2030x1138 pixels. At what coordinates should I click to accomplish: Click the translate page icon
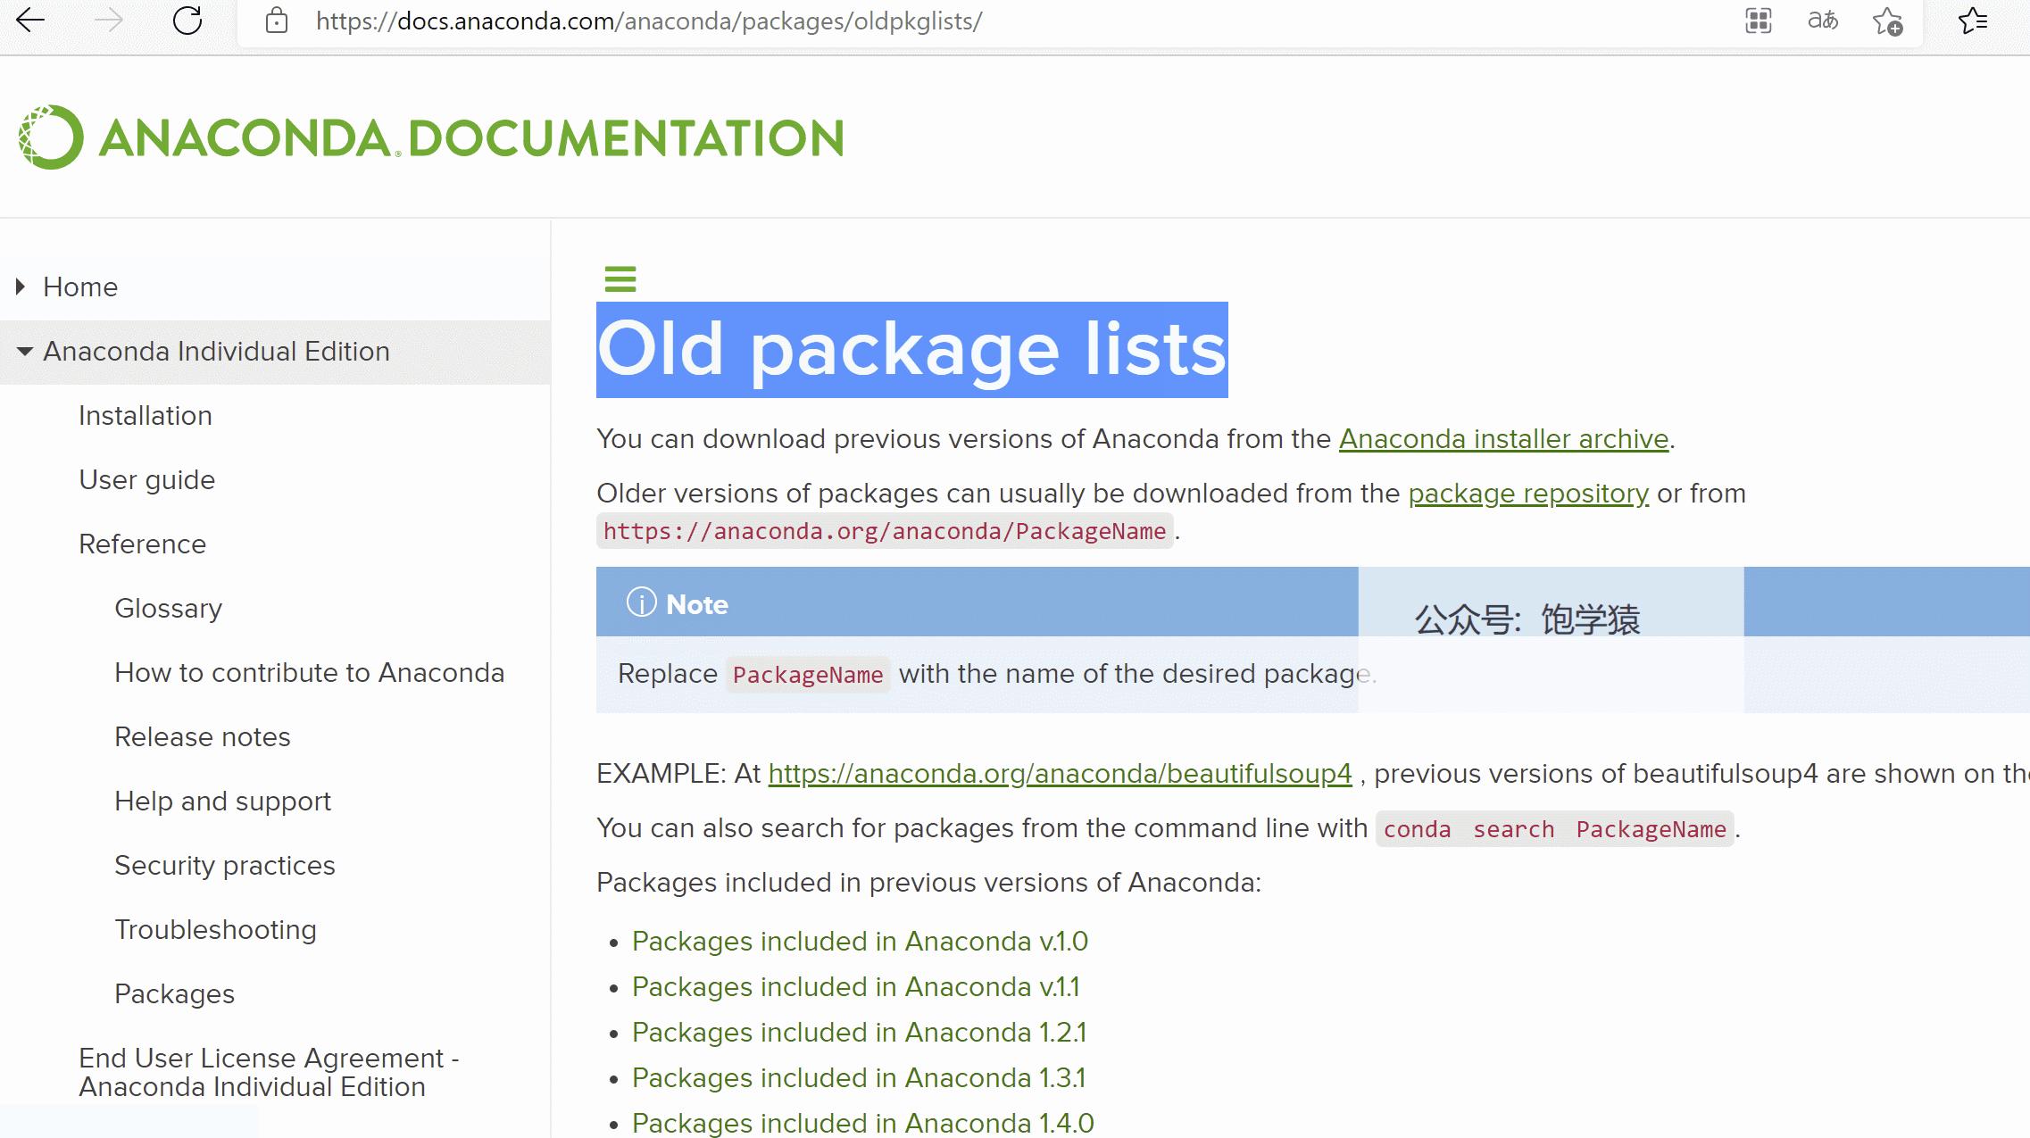1822,21
